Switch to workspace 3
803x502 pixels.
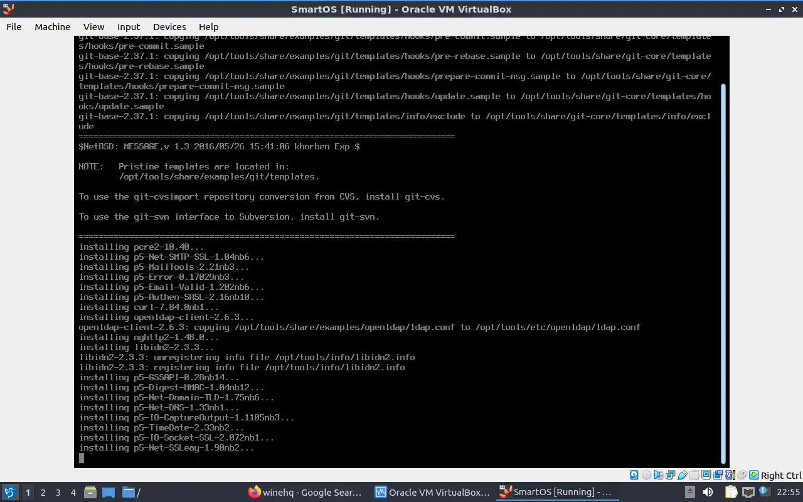[58, 493]
